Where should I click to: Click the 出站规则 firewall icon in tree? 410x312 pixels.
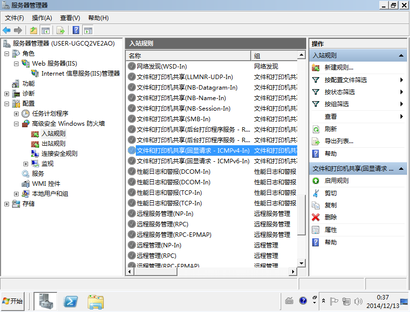click(x=35, y=144)
